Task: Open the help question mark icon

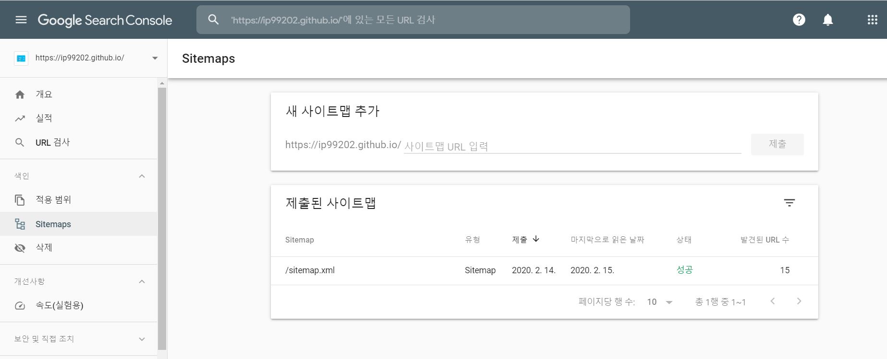Action: [x=799, y=20]
